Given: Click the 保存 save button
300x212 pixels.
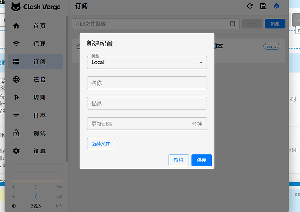Looking at the screenshot, I should (x=202, y=160).
